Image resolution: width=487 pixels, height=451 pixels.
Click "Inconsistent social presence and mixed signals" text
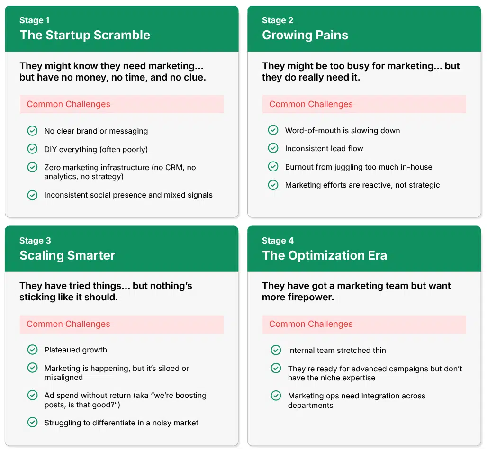click(x=128, y=195)
